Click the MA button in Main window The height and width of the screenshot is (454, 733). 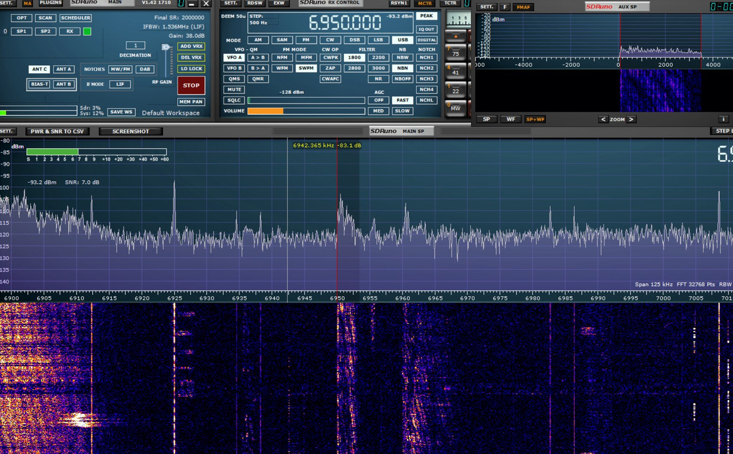click(x=27, y=3)
